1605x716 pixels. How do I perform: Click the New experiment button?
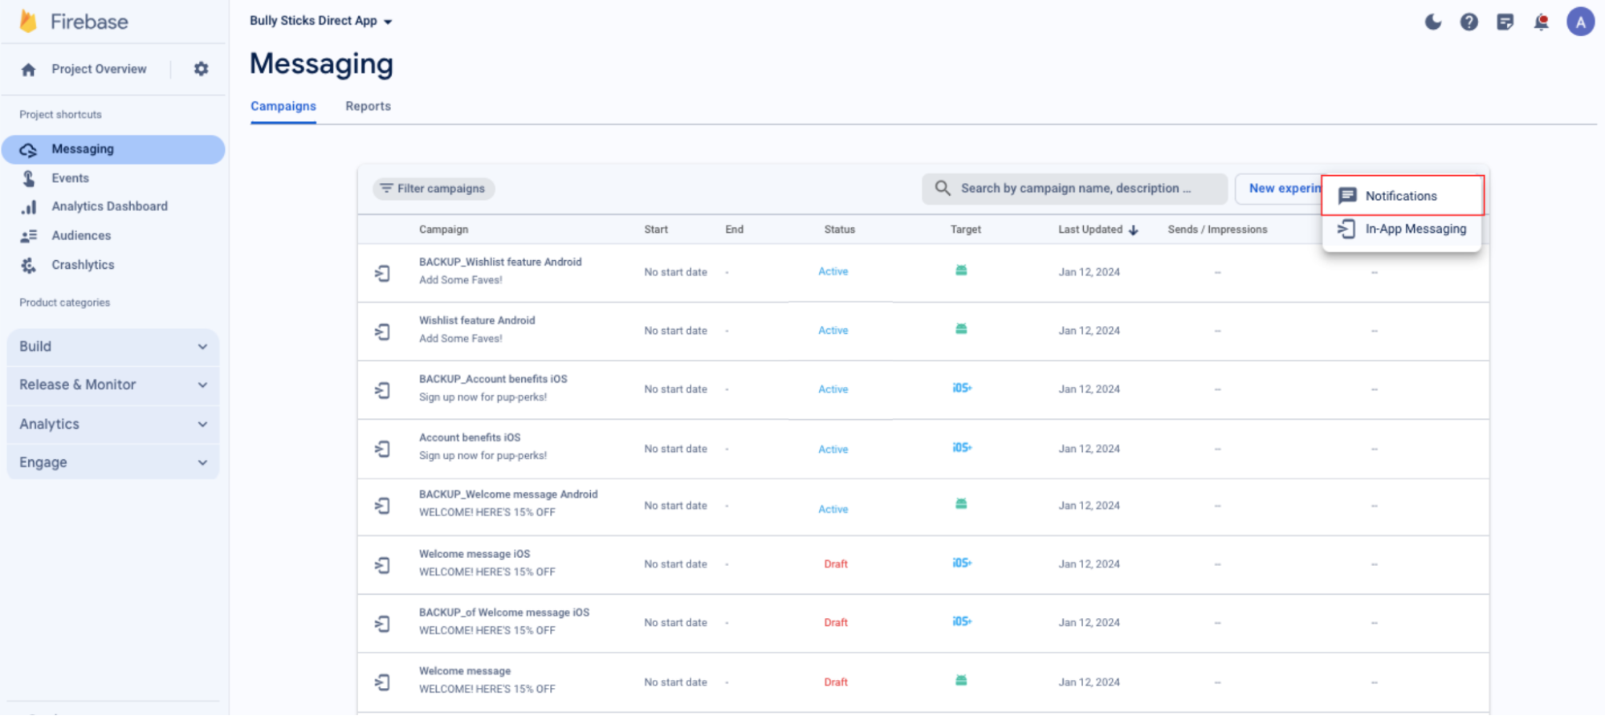pyautogui.click(x=1281, y=188)
